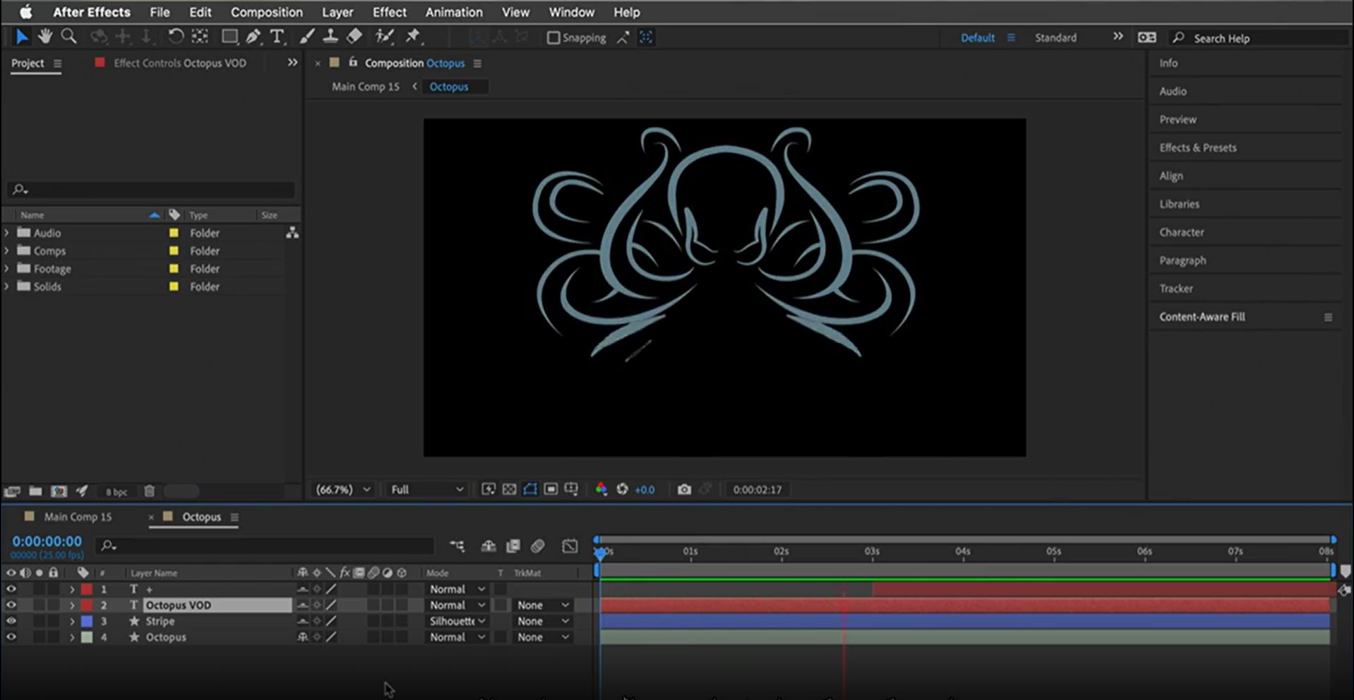Hide the Octopus shape layer
1354x700 pixels.
[x=11, y=637]
